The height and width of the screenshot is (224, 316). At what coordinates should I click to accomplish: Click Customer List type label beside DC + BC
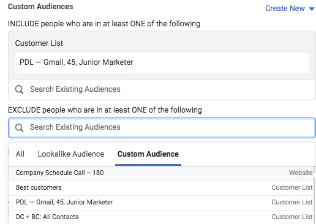coord(292,217)
